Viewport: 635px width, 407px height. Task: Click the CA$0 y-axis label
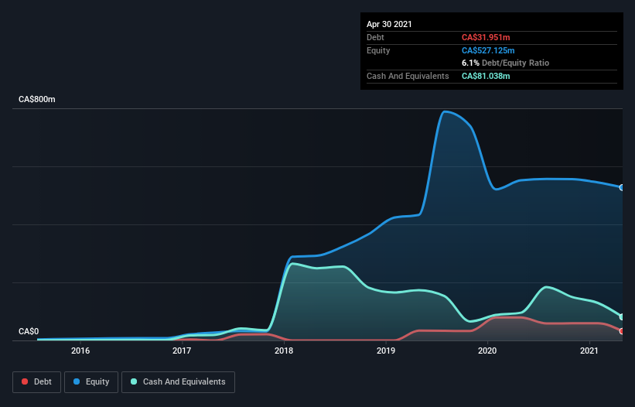point(29,331)
